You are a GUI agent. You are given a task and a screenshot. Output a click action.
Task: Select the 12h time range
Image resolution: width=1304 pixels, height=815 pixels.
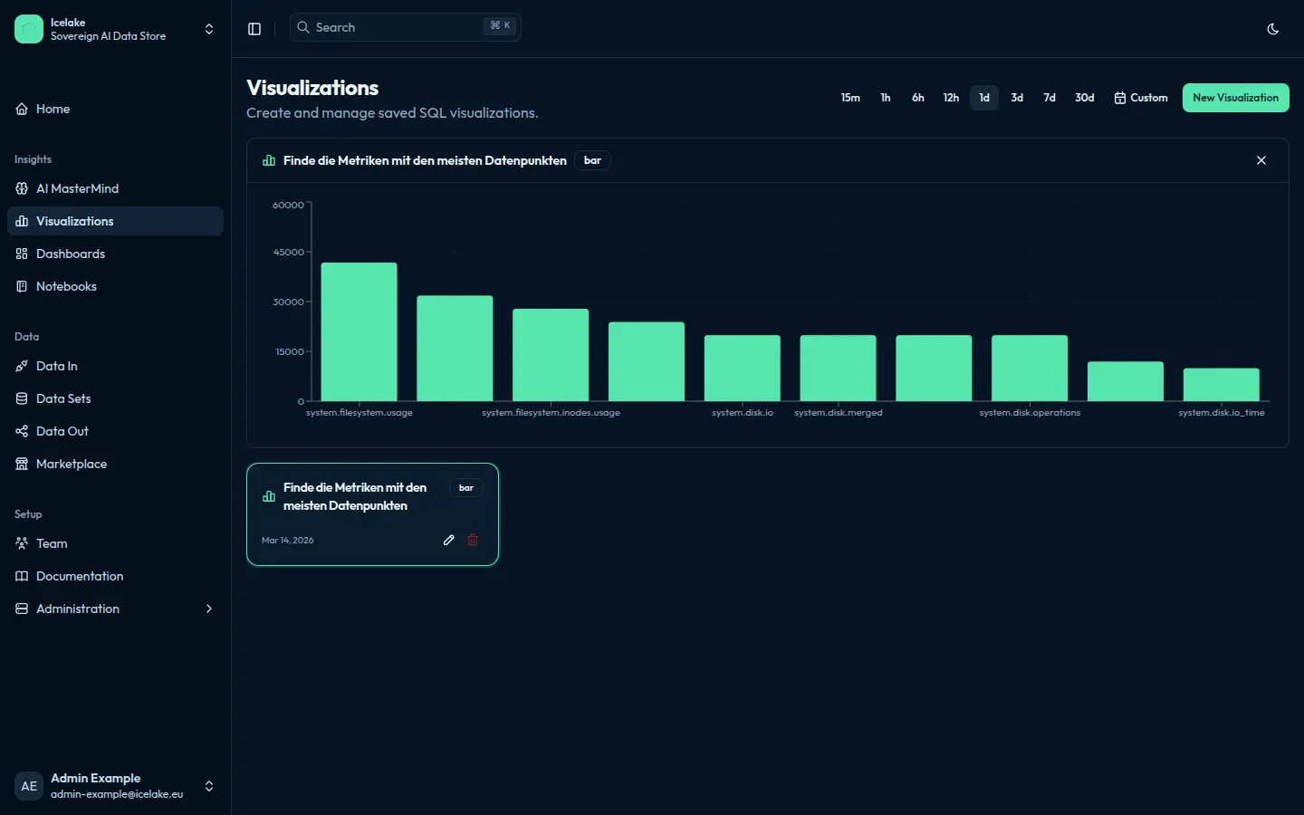[951, 98]
